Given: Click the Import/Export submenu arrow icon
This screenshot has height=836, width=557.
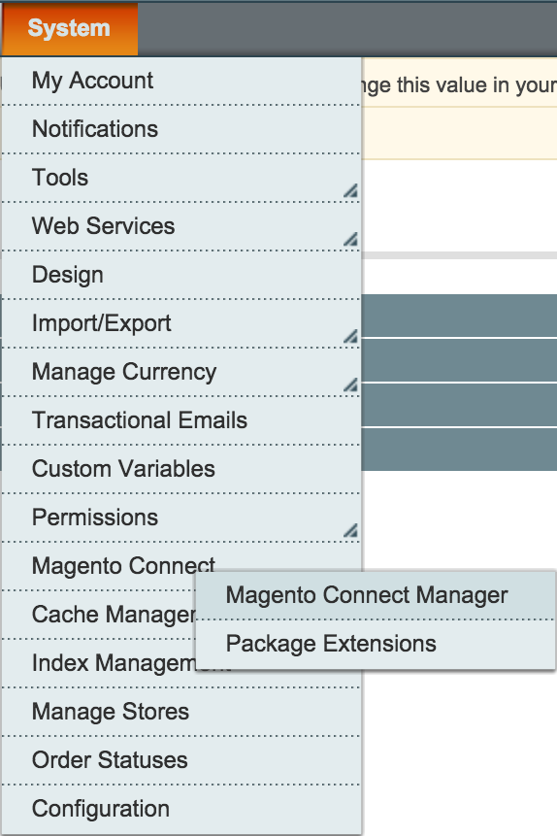Looking at the screenshot, I should tap(350, 336).
